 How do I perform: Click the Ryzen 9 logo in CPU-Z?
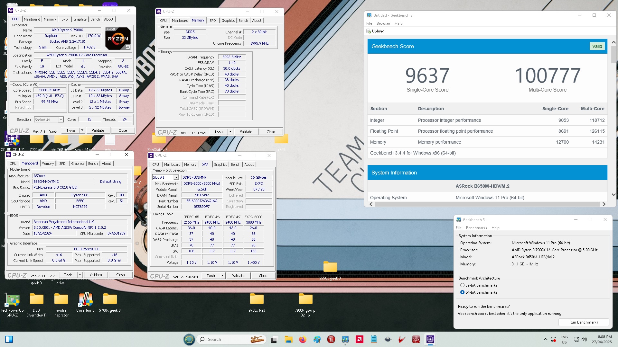[x=118, y=38]
